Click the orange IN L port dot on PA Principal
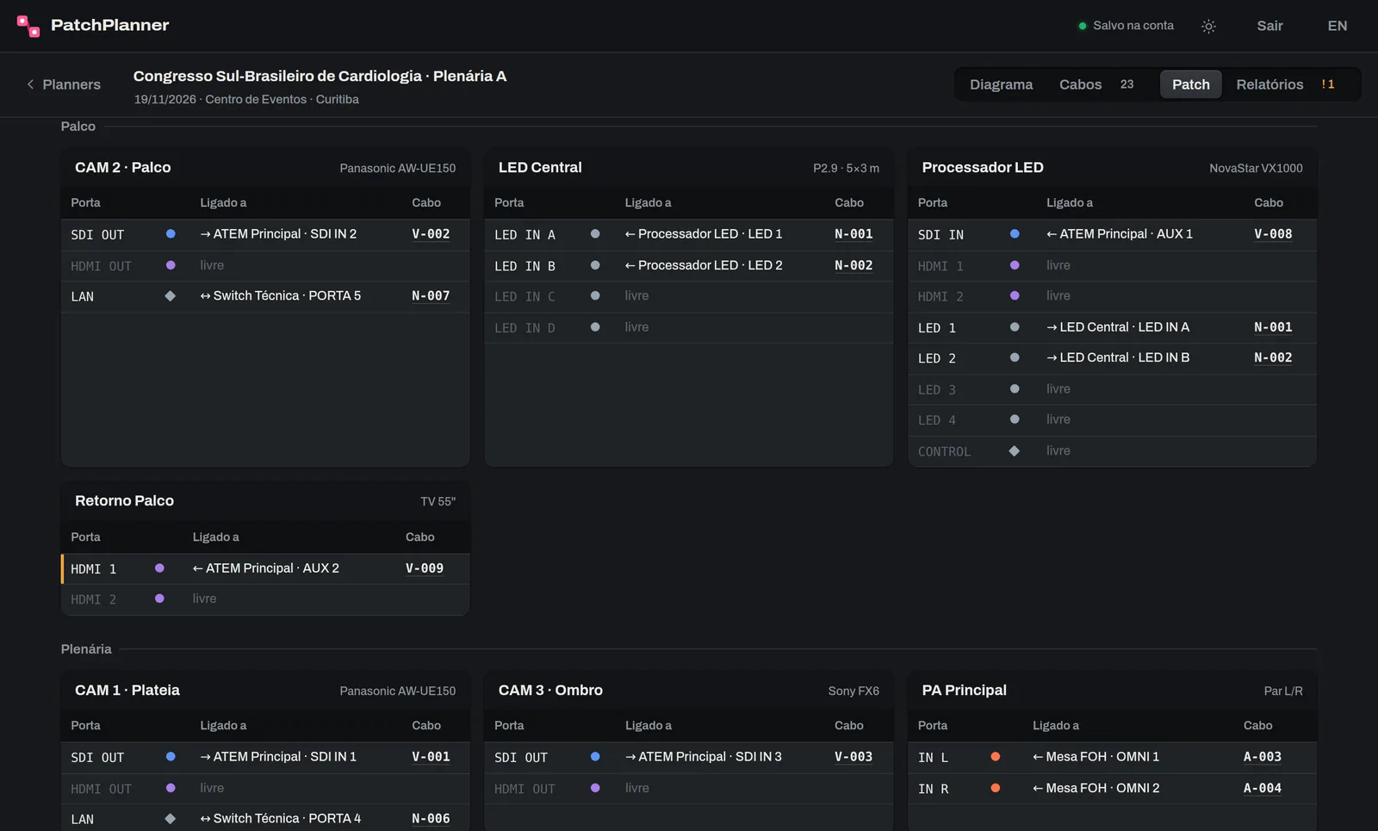The image size is (1378, 831). tap(996, 756)
